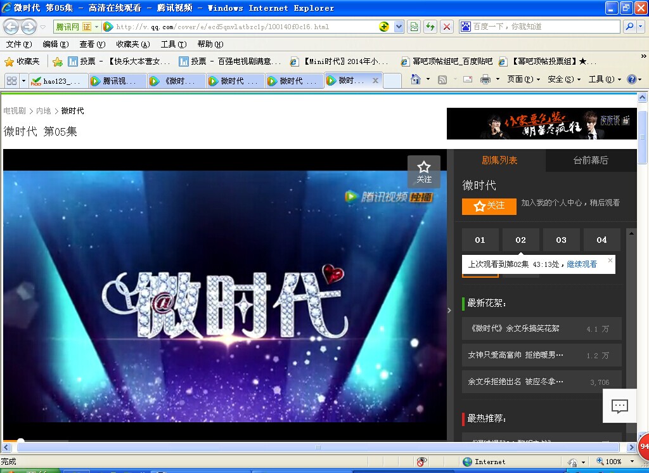
Task: Close the active 微时... tab
Action: pyautogui.click(x=375, y=81)
